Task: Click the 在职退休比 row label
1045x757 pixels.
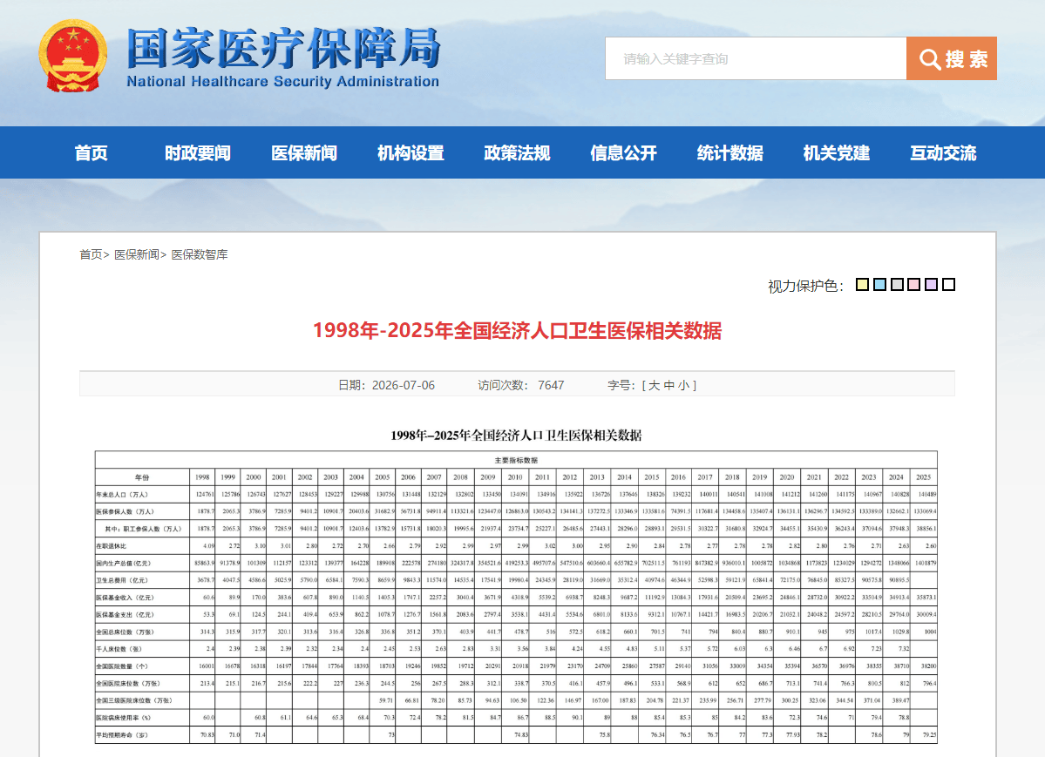Action: coord(112,546)
